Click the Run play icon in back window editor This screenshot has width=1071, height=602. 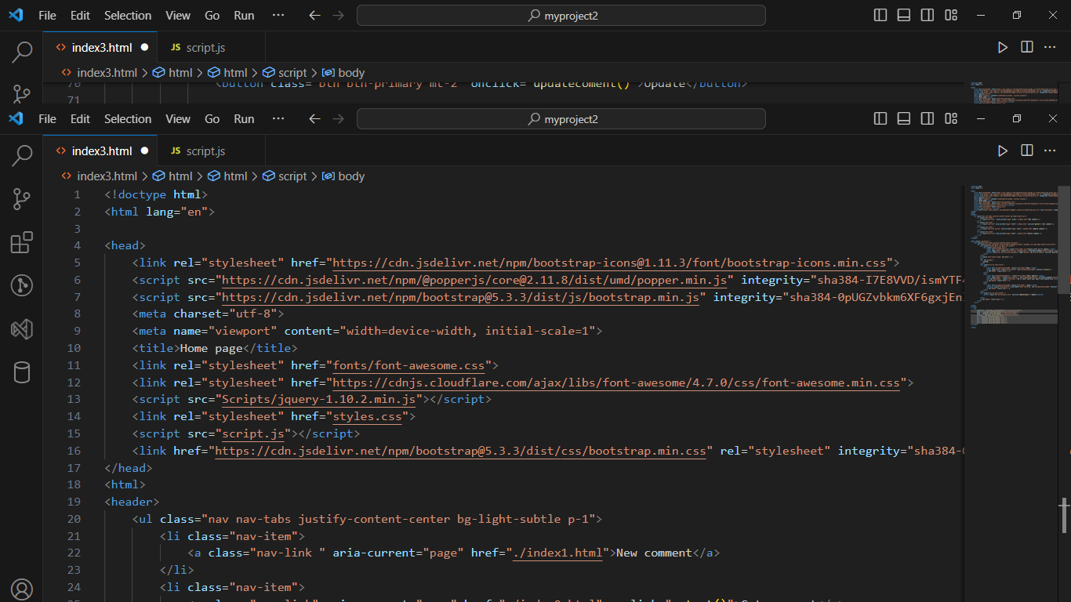coord(1003,47)
